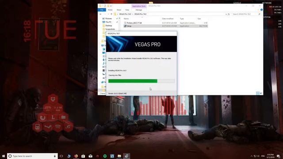Select Screenshots folder in navigation pane

click(110, 29)
